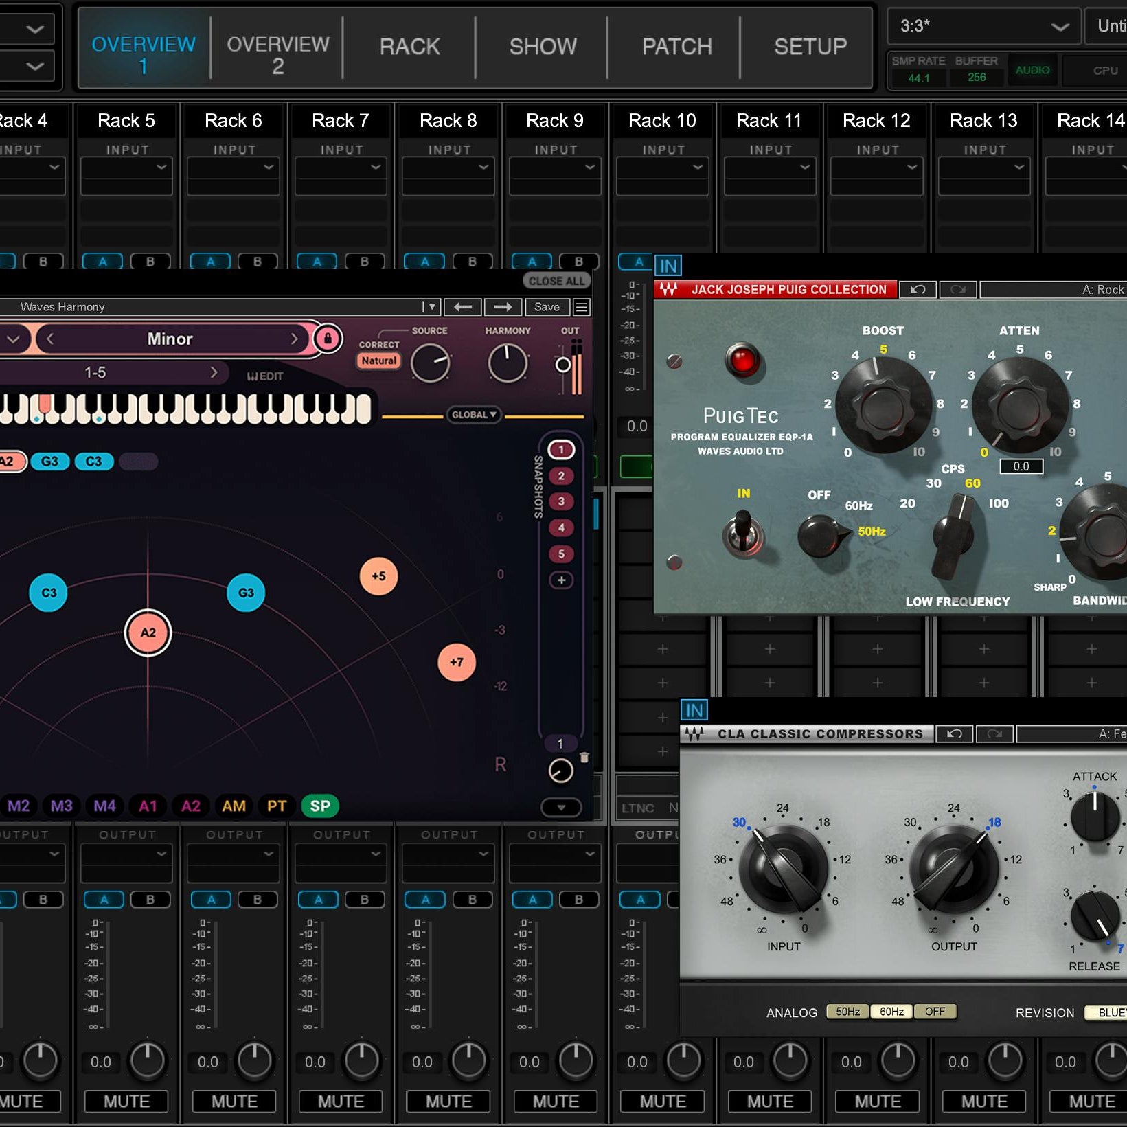Open the Rack 7 input selector
The width and height of the screenshot is (1127, 1127).
tap(341, 167)
